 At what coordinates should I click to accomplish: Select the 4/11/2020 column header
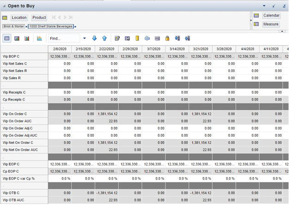coord(271,49)
